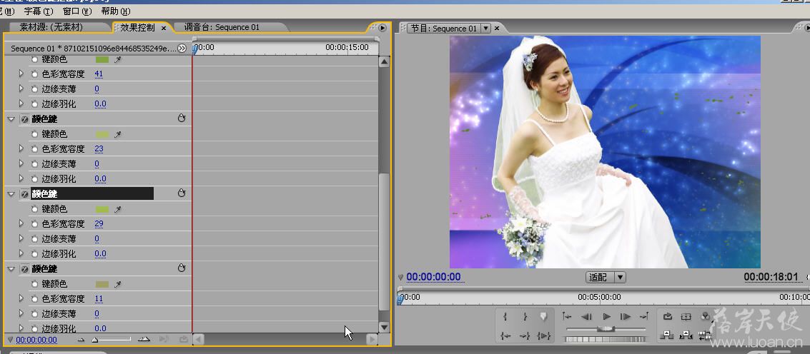Image resolution: width=810 pixels, height=354 pixels.
Task: Add an unnumbered marker in Program monitor
Action: (543, 315)
